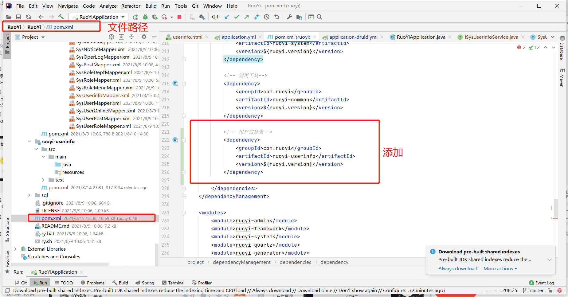Switch to the RuoYiApplication.java tab
The image size is (568, 297).
(421, 37)
